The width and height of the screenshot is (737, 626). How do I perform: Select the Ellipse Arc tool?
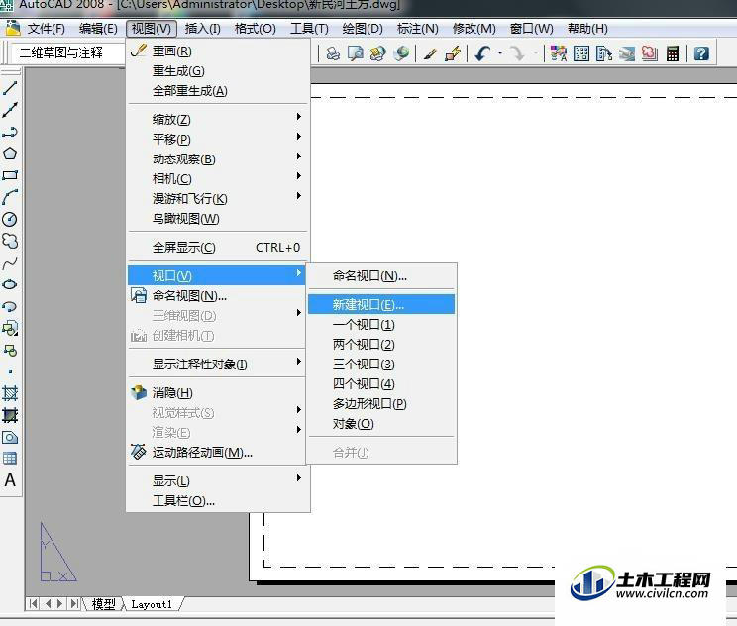(10, 306)
